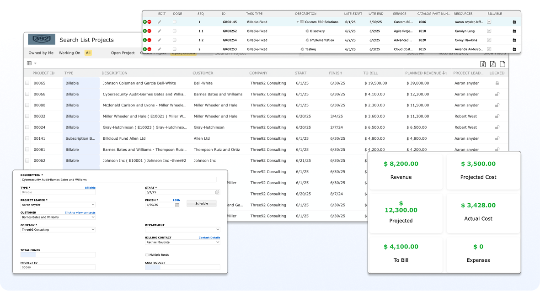Select checkbox for project 00024
This screenshot has width=540, height=291.
point(27,127)
